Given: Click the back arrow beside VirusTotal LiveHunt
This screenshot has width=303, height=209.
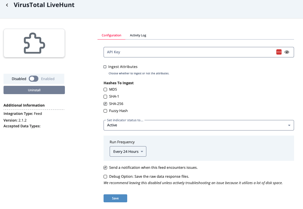Looking at the screenshot, I should pyautogui.click(x=7, y=5).
